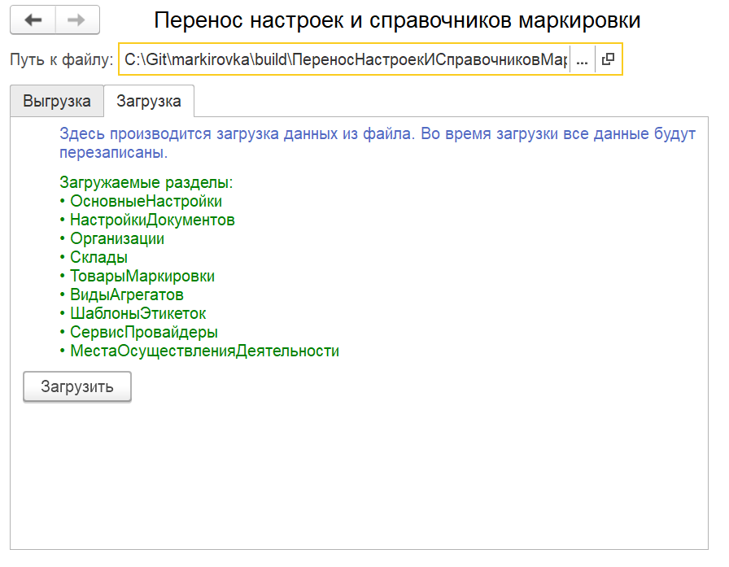Image resolution: width=729 pixels, height=567 pixels.
Task: Click the СервисПровайдеры list entry
Action: coord(144,332)
